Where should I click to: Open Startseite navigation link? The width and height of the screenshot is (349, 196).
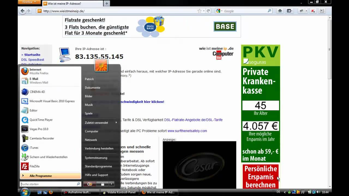pos(32,55)
